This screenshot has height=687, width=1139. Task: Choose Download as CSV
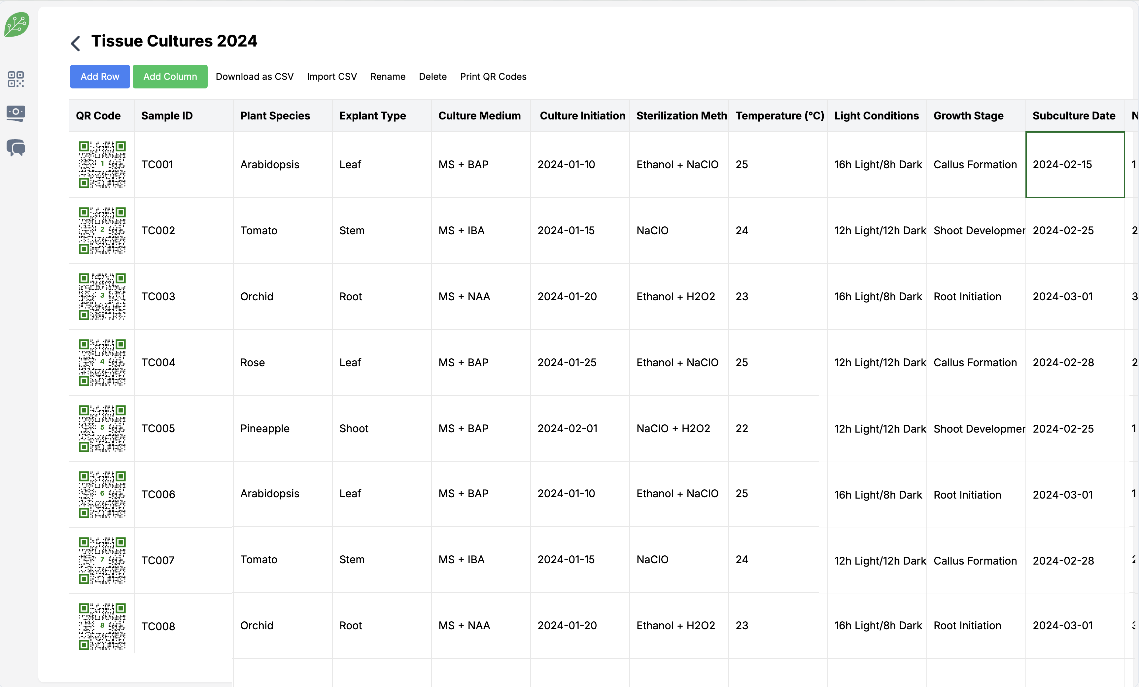254,77
